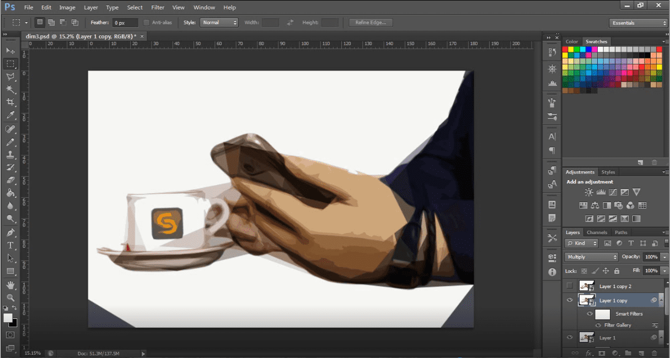
Task: Choose the Crop tool
Action: pos(10,102)
